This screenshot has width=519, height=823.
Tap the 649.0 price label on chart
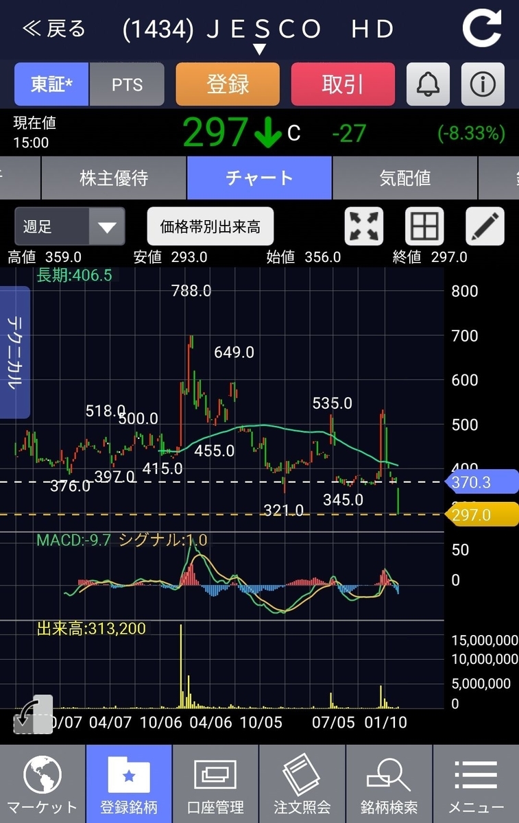(234, 352)
